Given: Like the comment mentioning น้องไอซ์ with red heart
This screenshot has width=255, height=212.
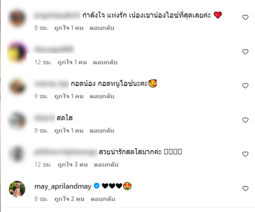Looking at the screenshot, I should [245, 17].
